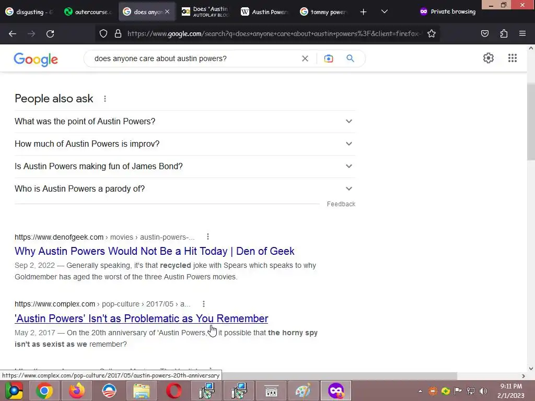The width and height of the screenshot is (535, 401).
Task: Expand 'Is Austin Powers making fun of James Bond?'
Action: click(x=185, y=167)
